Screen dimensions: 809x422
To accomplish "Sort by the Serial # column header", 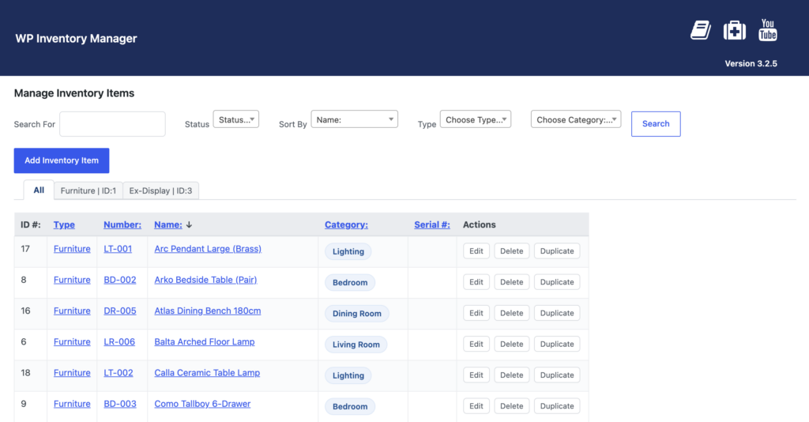I will [432, 224].
